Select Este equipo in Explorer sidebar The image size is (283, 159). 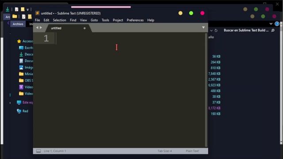click(x=25, y=102)
